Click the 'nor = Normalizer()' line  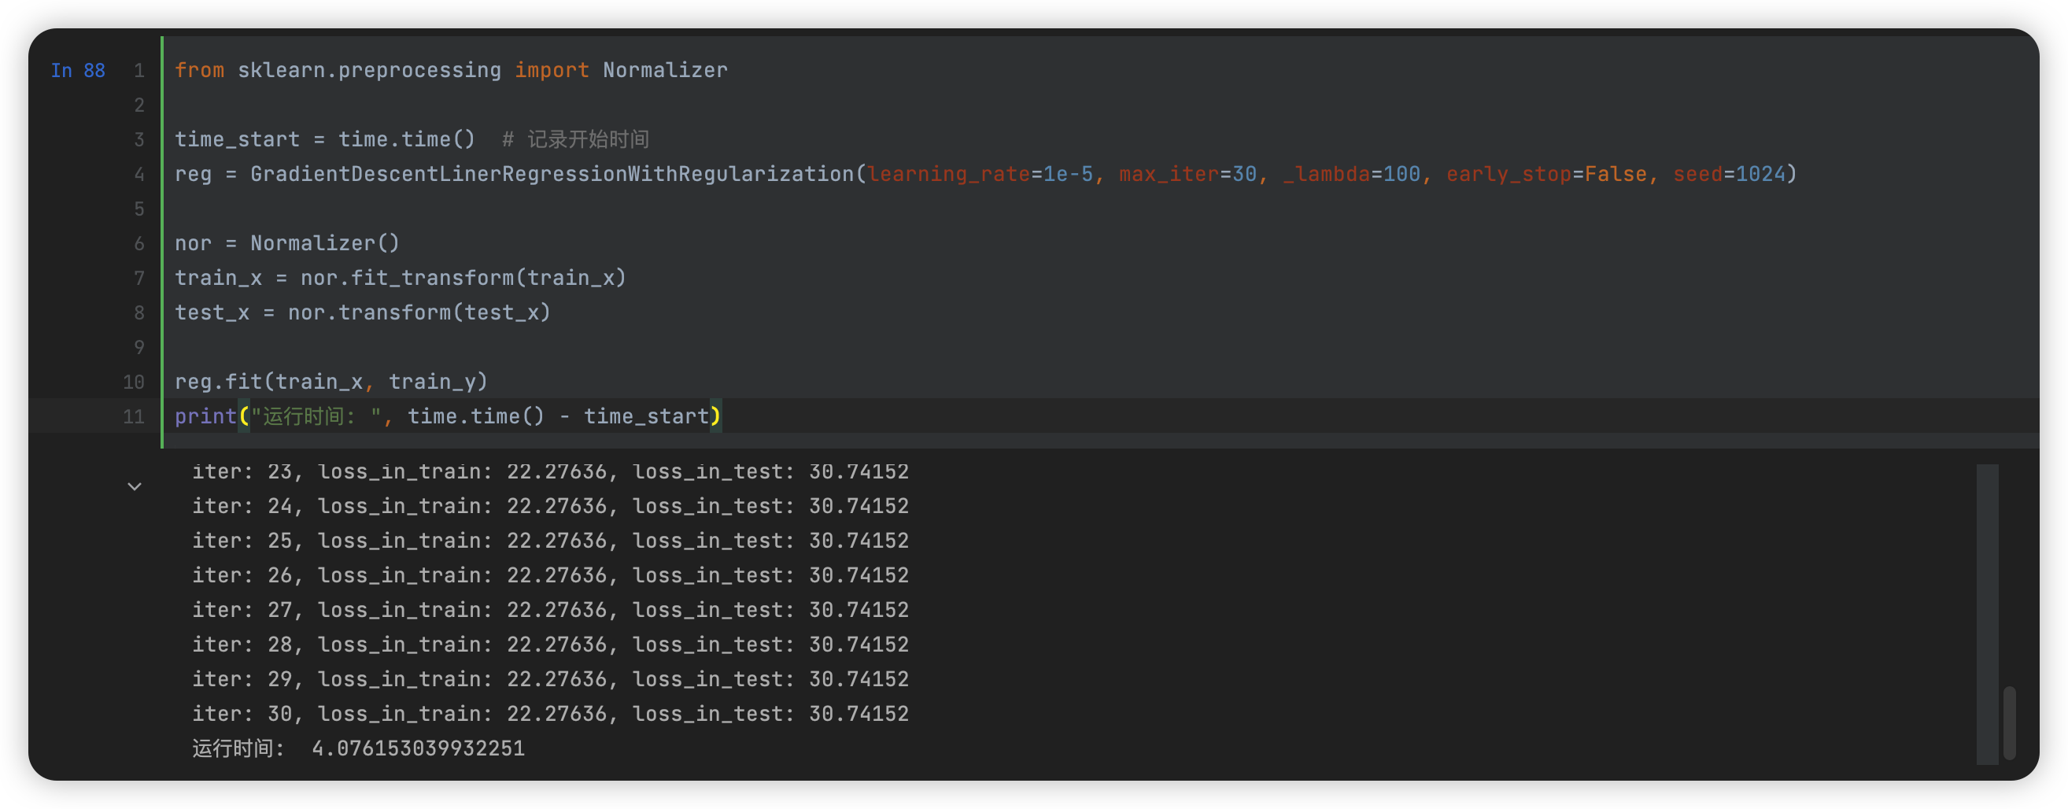(287, 243)
